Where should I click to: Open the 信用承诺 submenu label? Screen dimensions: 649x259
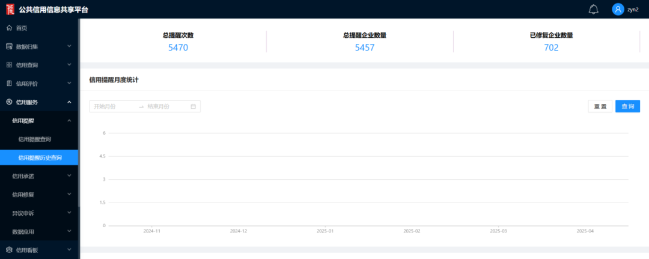[23, 176]
